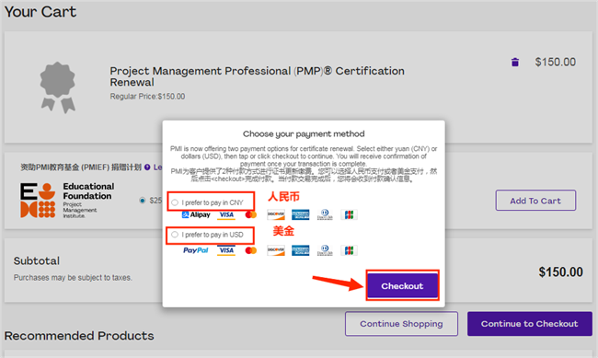This screenshot has width=598, height=358.
Task: Open the PMP Certification Renewal product title
Action: pyautogui.click(x=257, y=76)
